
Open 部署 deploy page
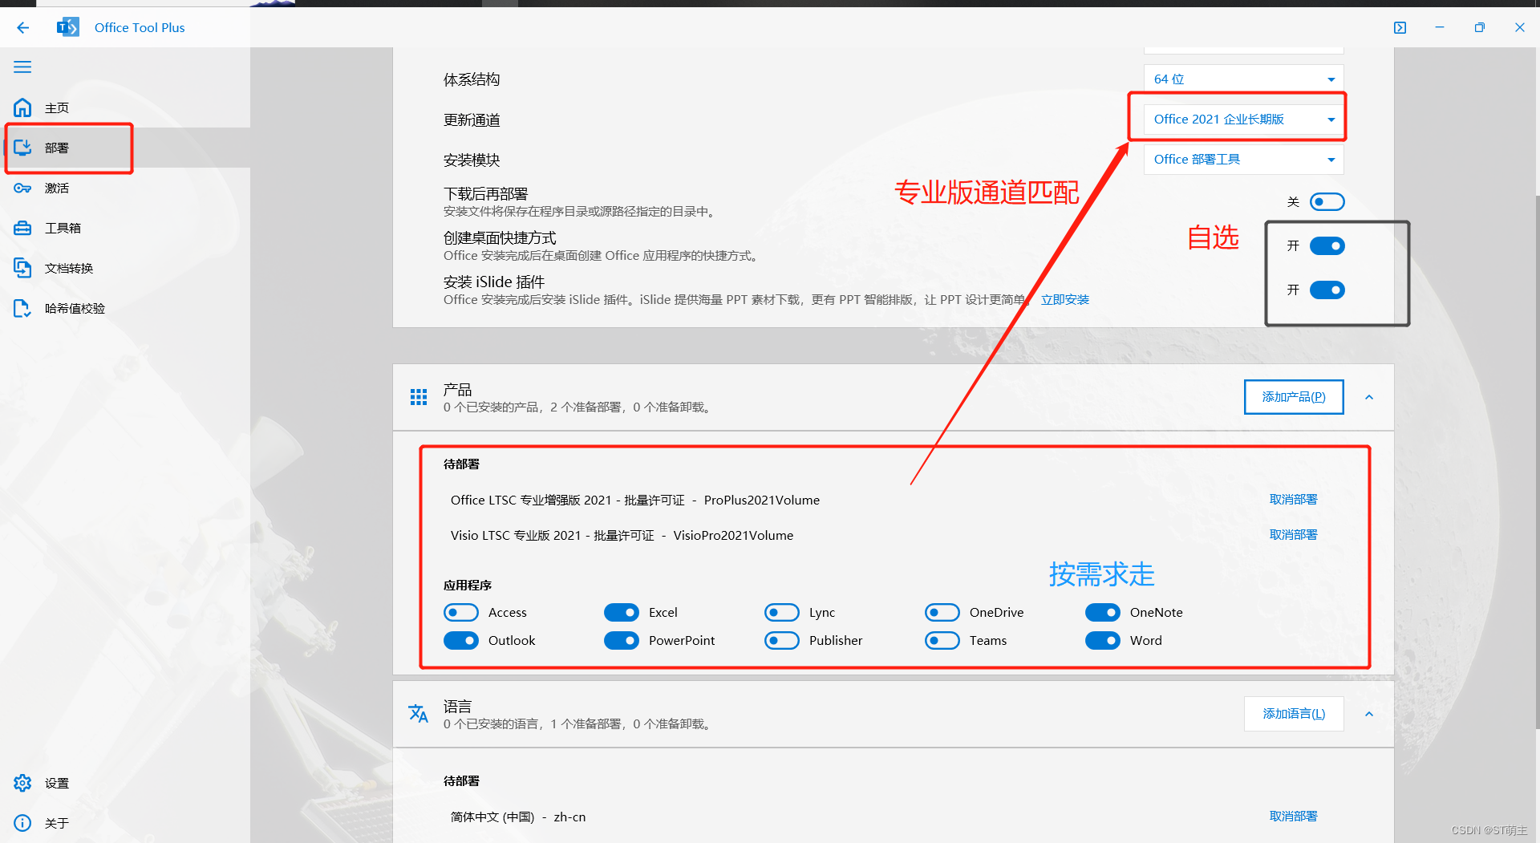[125, 148]
